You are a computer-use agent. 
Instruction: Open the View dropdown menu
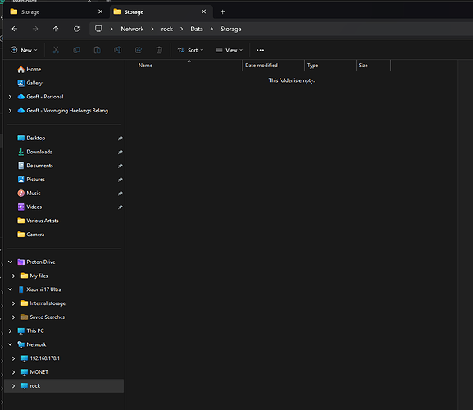coord(229,50)
